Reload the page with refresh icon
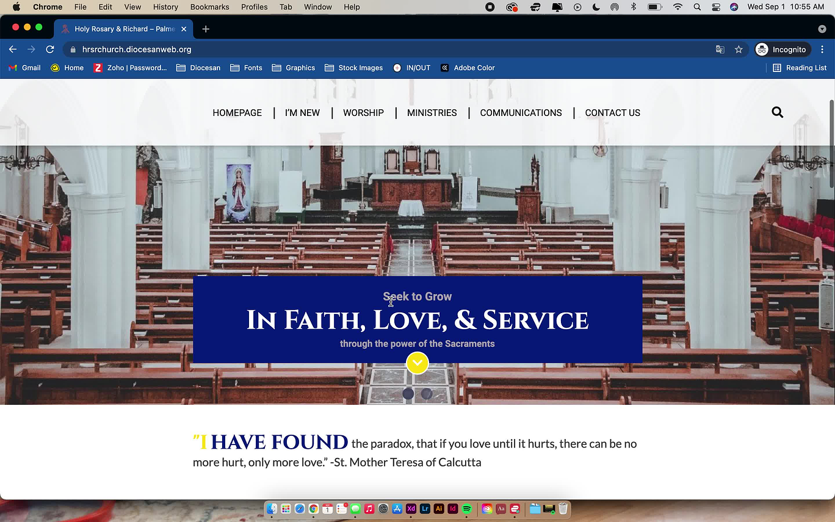This screenshot has width=835, height=522. point(50,49)
